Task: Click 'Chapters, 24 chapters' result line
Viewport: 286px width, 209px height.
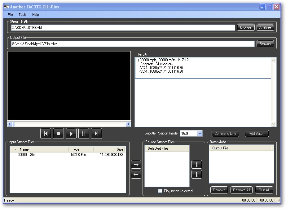Action: click(x=156, y=64)
